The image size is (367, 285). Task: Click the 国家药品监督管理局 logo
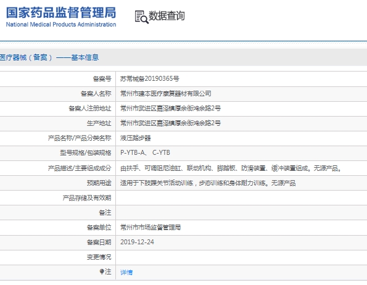click(61, 13)
